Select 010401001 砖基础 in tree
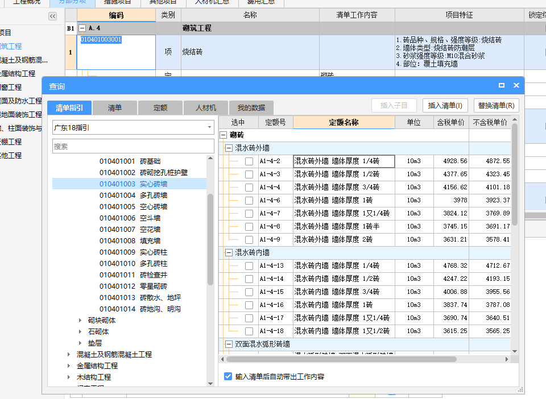Image resolution: width=546 pixels, height=399 pixels. [x=130, y=161]
